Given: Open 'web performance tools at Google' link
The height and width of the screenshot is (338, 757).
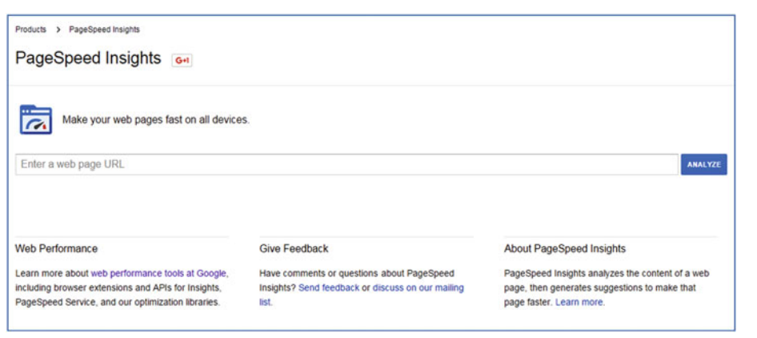Looking at the screenshot, I should (x=158, y=274).
